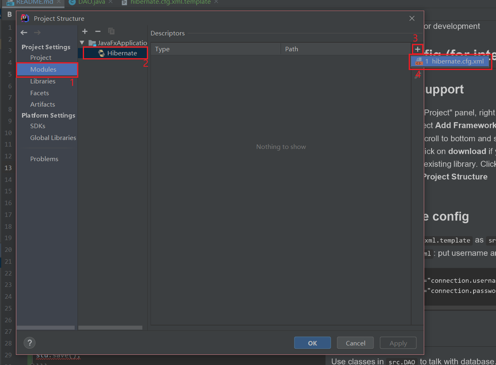Screen dimensions: 496x365
Task: Open the Facets settings page
Action: coord(40,93)
